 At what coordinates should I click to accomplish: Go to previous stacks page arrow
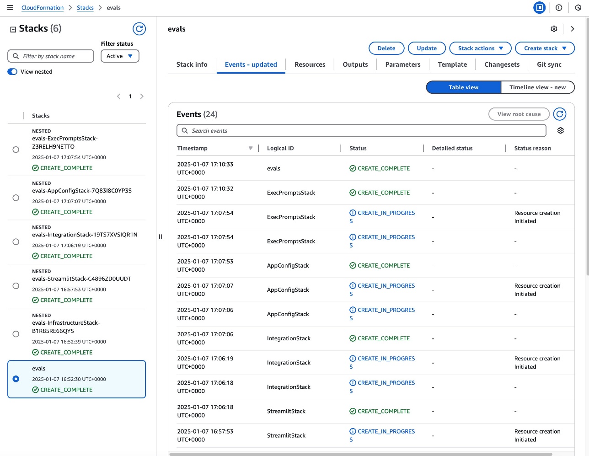(x=119, y=96)
